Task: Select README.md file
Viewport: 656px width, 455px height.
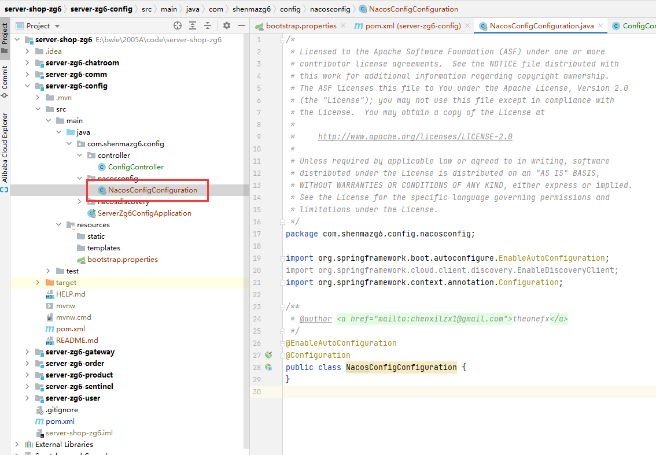Action: point(77,341)
